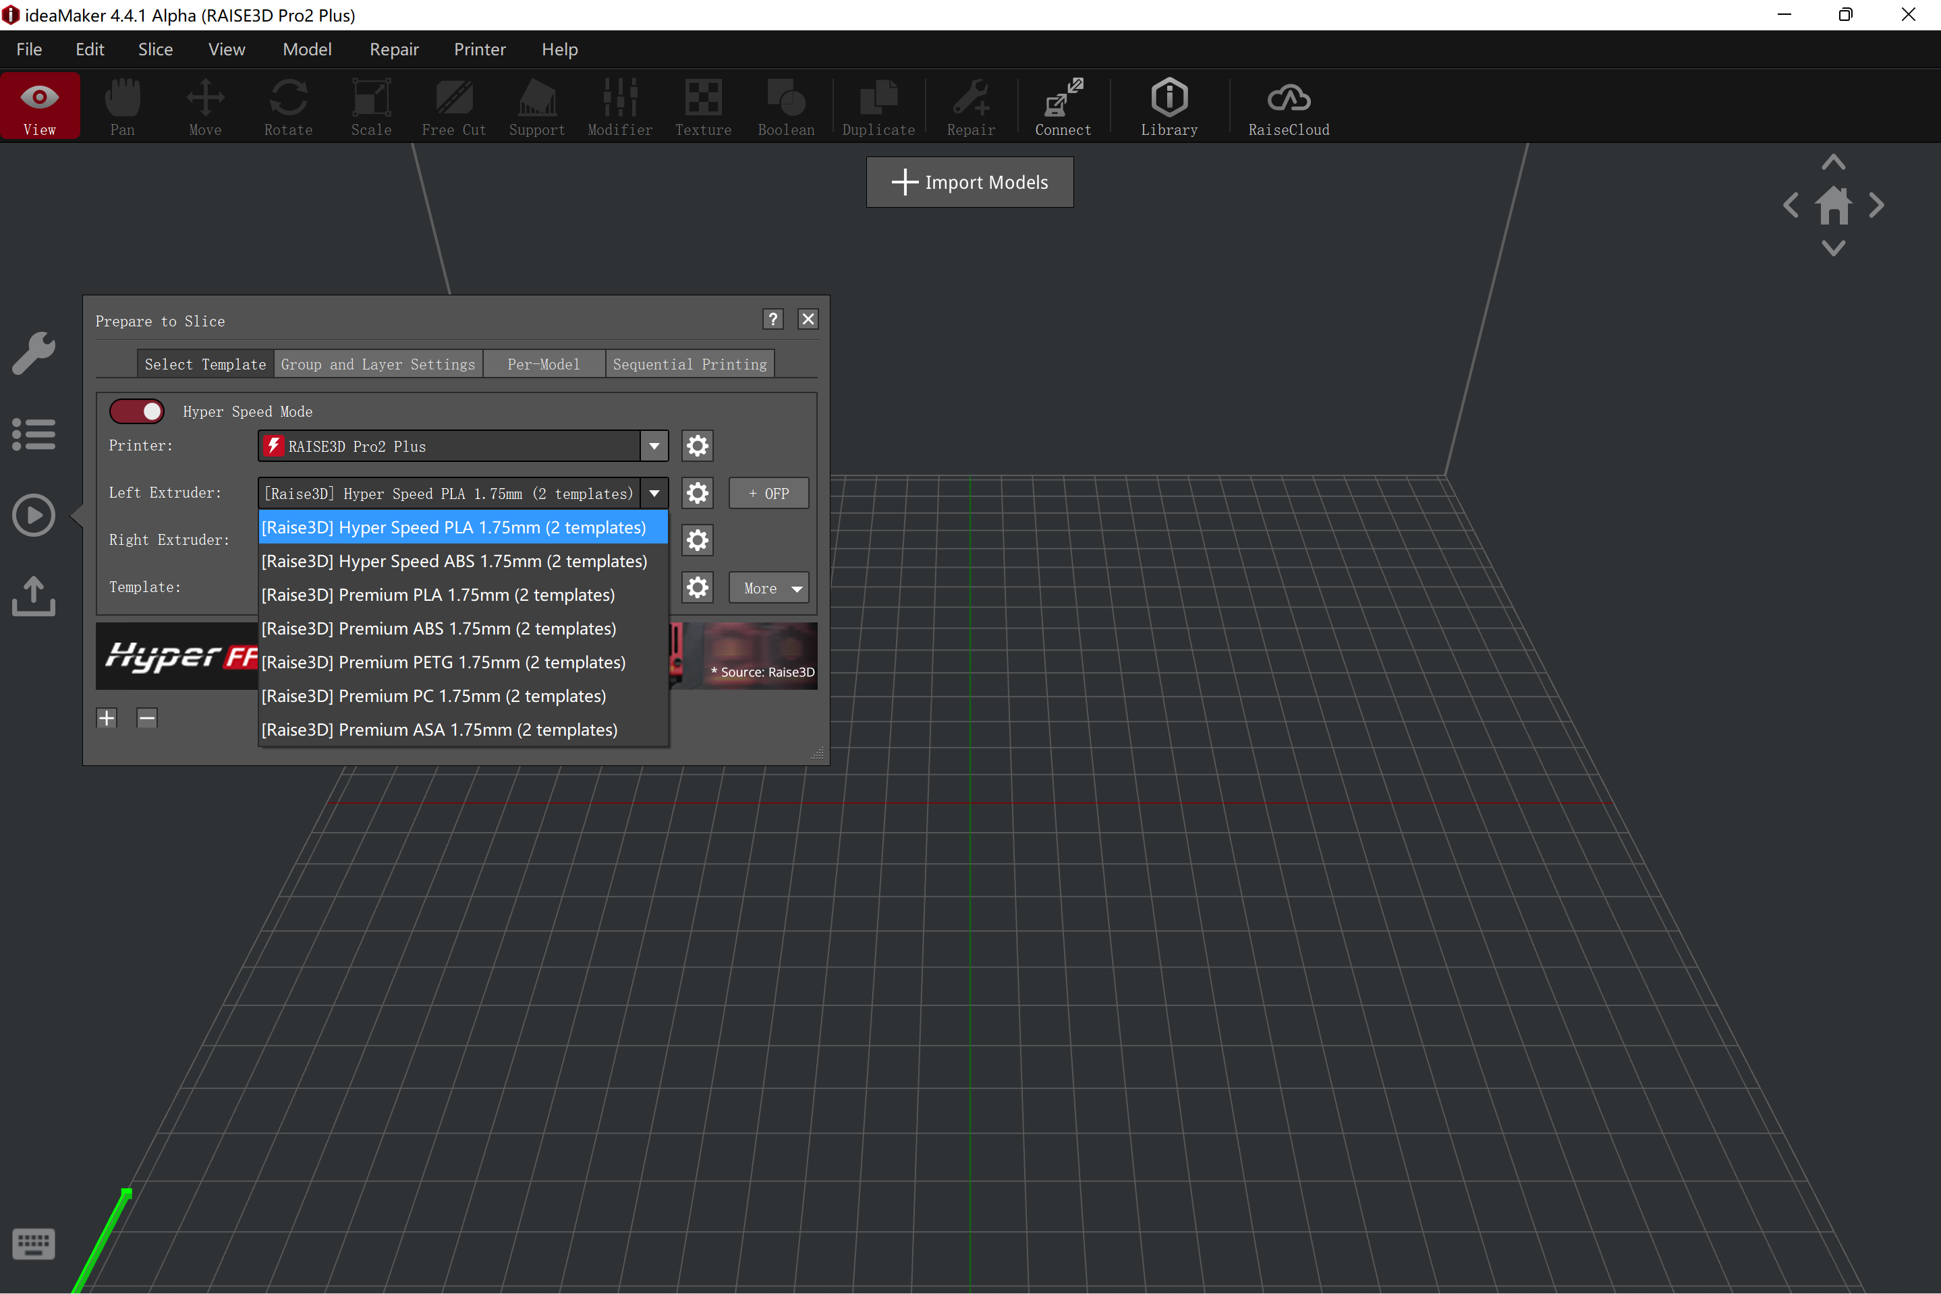This screenshot has height=1294, width=1941.
Task: Switch to Group and Layer Settings tab
Action: coord(378,364)
